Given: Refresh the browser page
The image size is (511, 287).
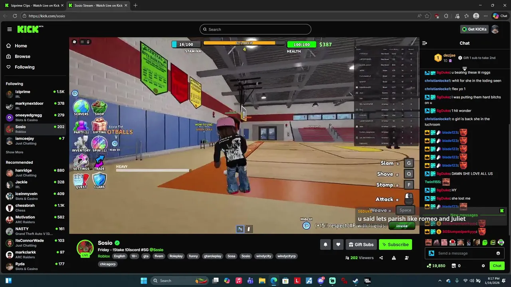Looking at the screenshot, I should point(15,16).
